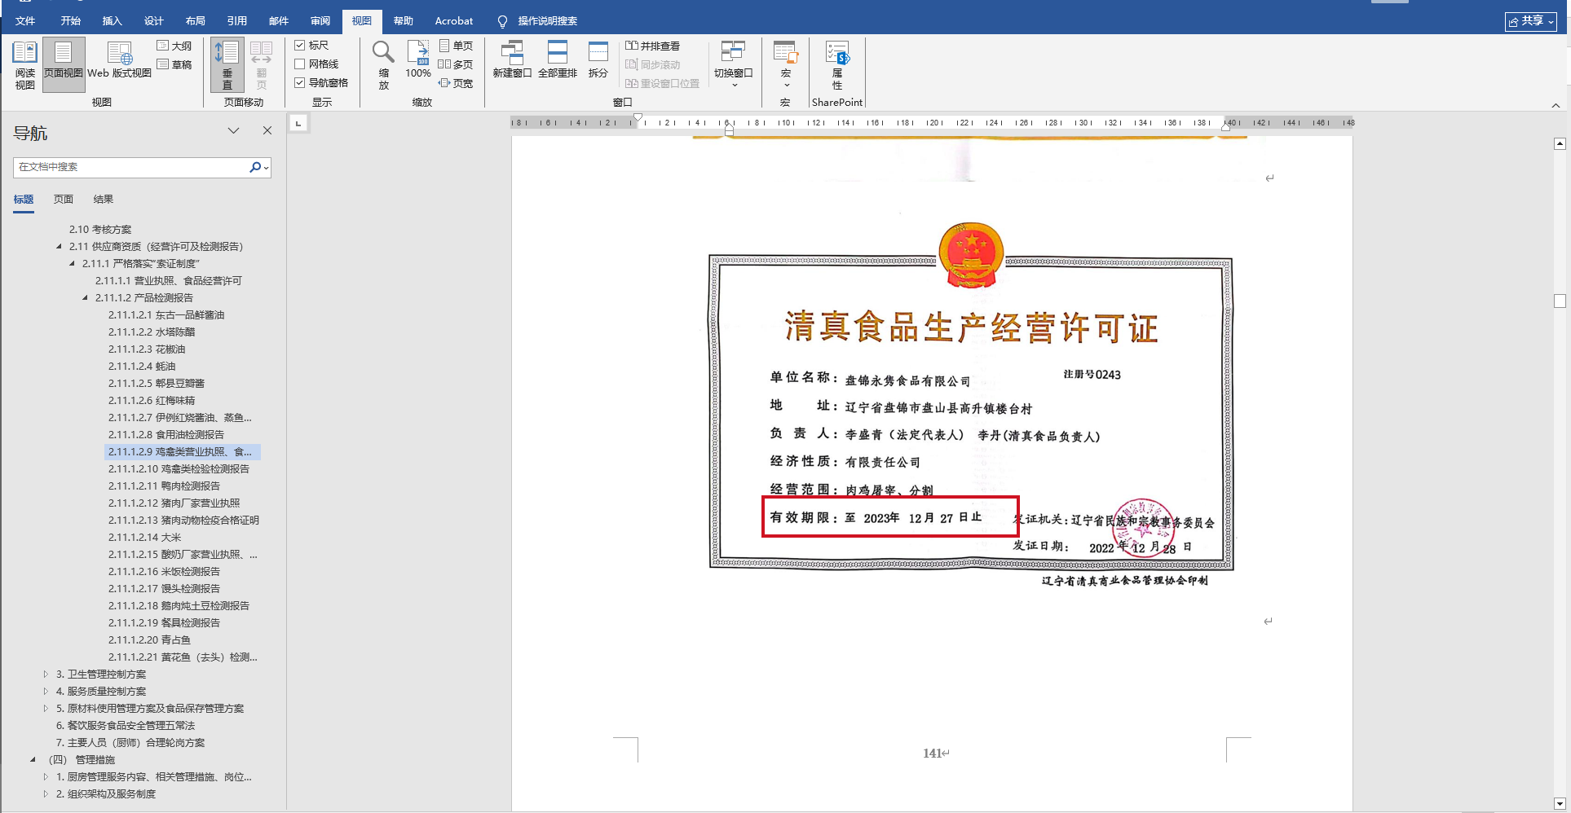Go to heading 2.10 考核方案
Viewport: 1571px width, 813px height.
coord(100,230)
